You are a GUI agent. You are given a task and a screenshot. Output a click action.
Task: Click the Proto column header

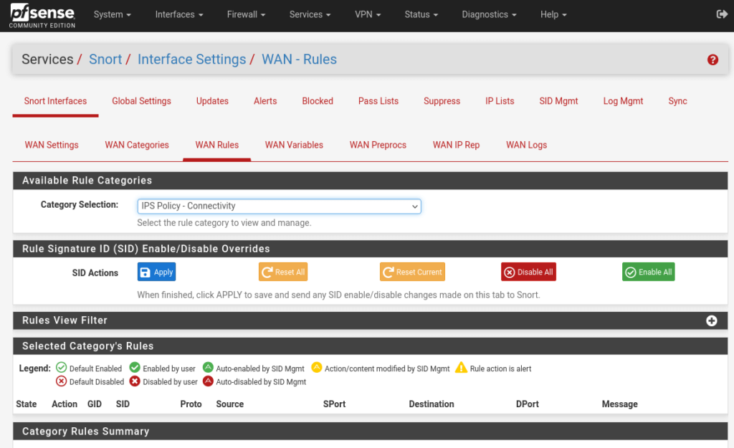coord(191,404)
